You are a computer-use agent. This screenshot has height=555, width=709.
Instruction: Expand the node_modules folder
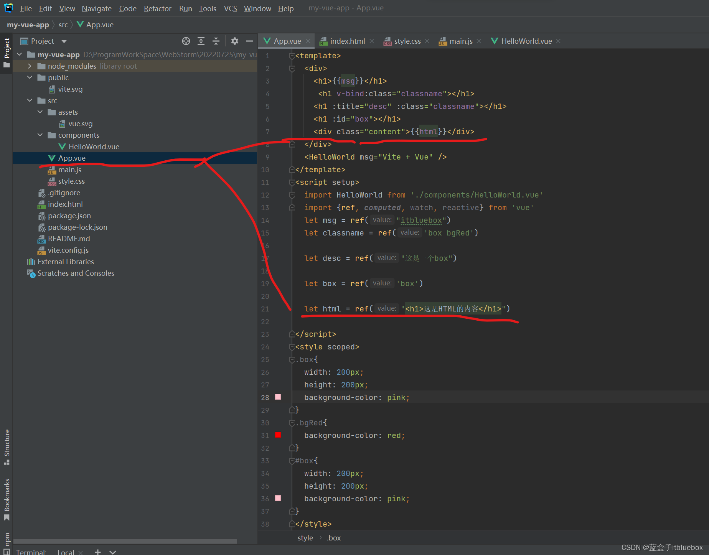[30, 66]
